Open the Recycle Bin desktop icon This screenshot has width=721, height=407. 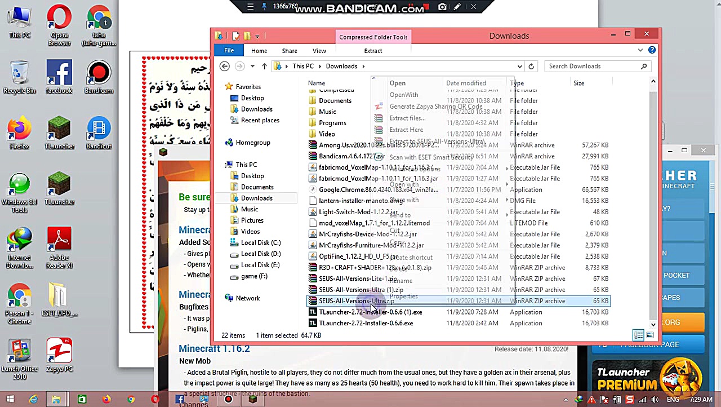pos(19,78)
